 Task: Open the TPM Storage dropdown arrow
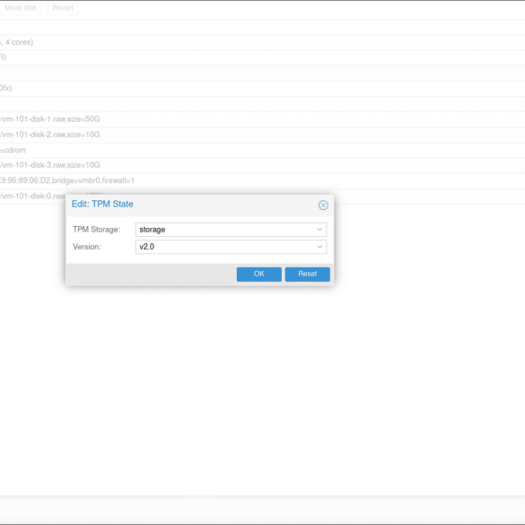[x=319, y=230]
